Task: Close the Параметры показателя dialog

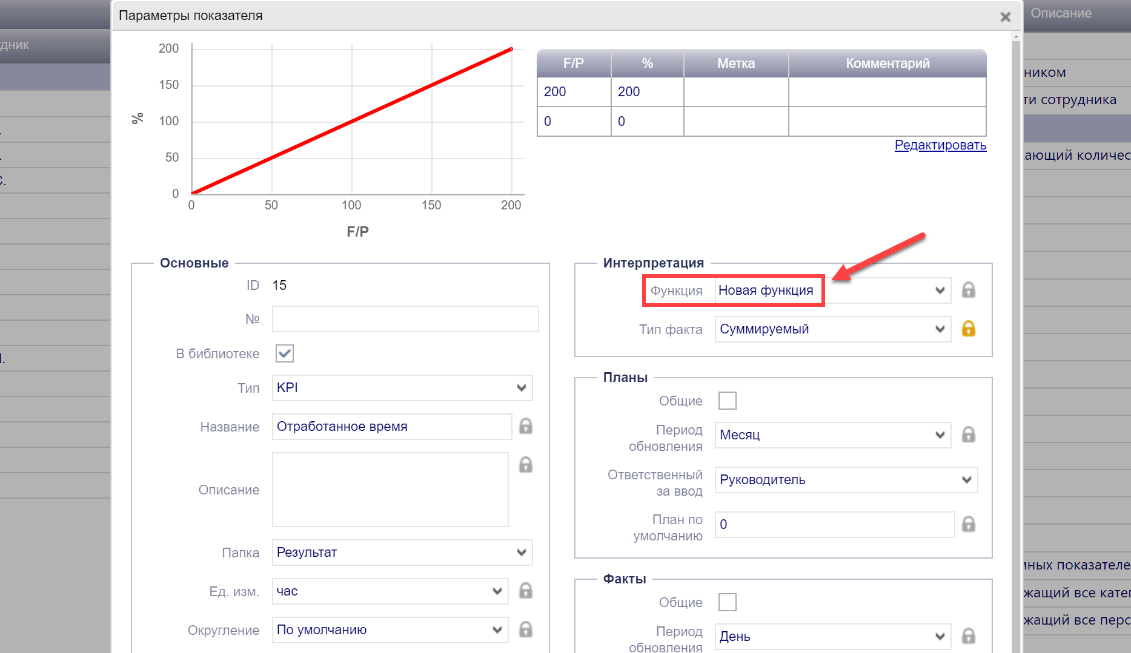Action: [x=1005, y=17]
